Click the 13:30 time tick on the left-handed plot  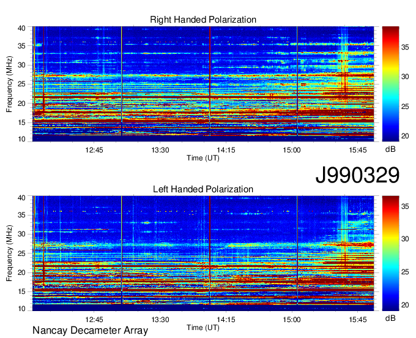(x=160, y=320)
